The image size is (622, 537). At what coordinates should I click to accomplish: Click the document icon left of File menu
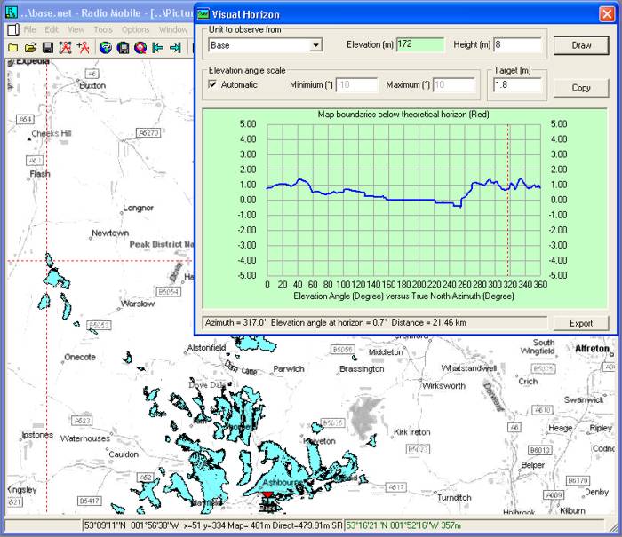click(13, 29)
